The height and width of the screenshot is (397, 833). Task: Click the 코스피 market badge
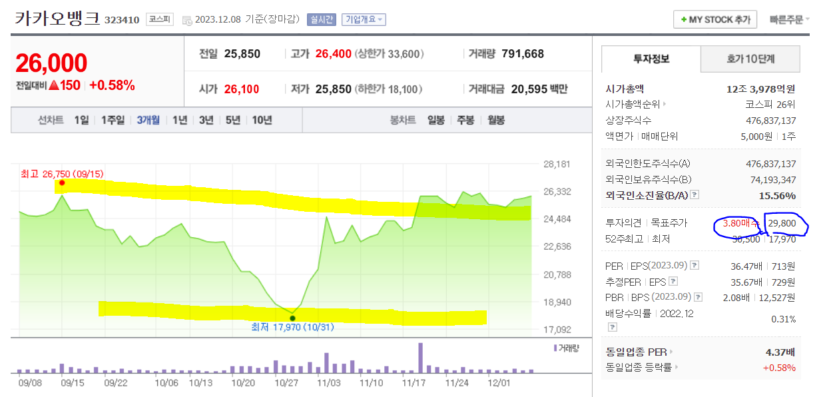[x=159, y=20]
